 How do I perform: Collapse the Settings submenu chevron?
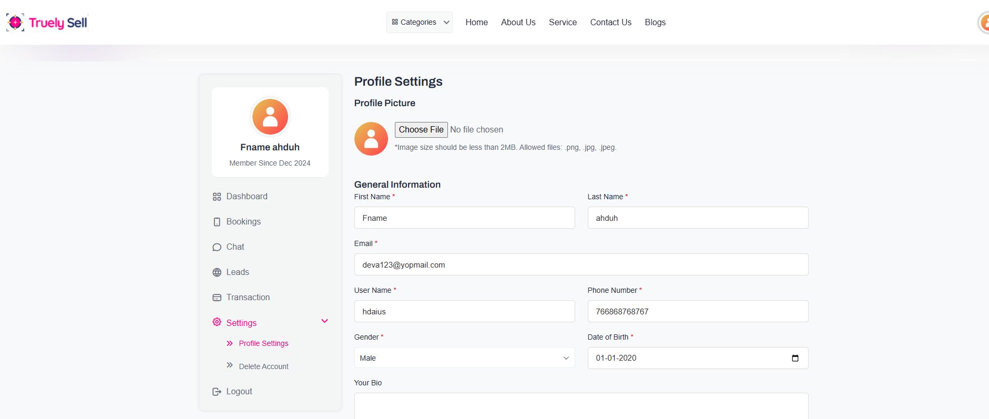pos(324,321)
